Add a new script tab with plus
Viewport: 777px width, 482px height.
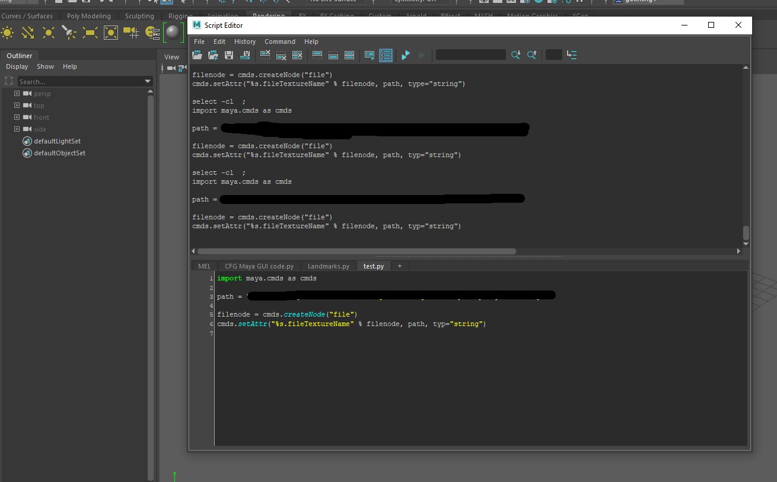(x=399, y=266)
